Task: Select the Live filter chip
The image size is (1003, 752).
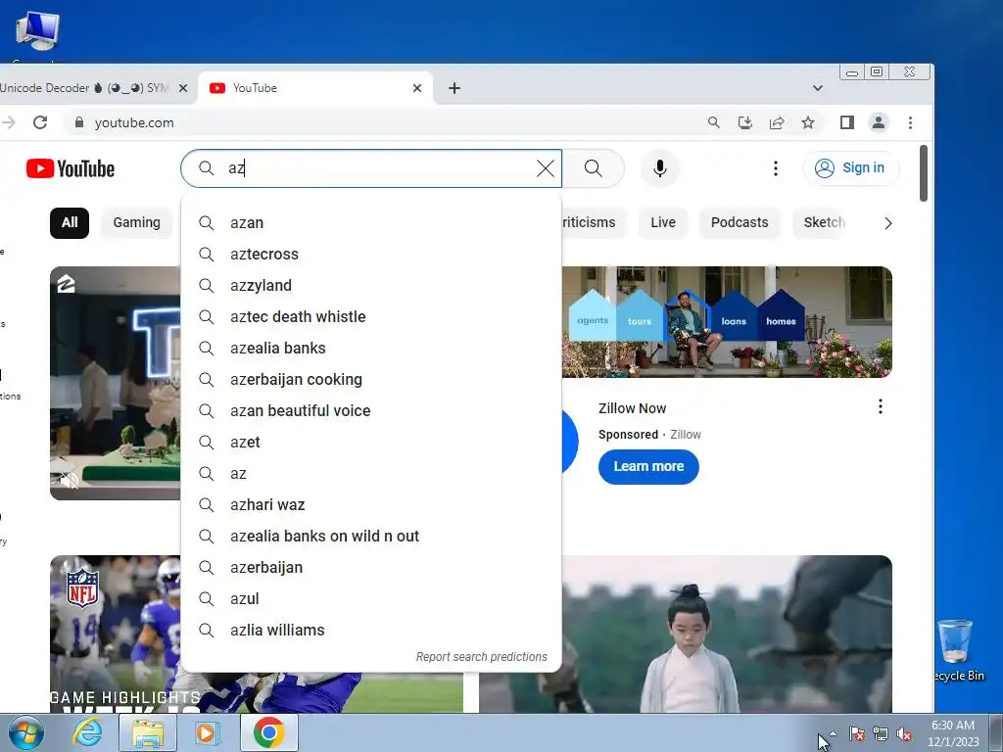Action: (x=663, y=222)
